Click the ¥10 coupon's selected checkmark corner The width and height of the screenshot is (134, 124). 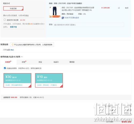pyautogui.click(x=62, y=86)
